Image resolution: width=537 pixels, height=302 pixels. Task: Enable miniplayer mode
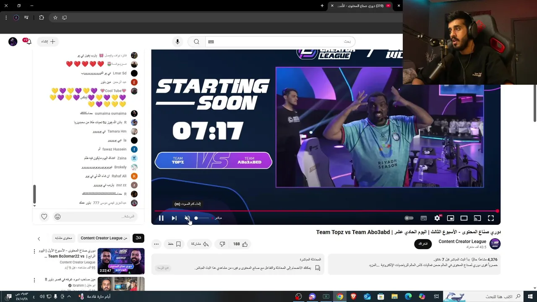pyautogui.click(x=451, y=218)
